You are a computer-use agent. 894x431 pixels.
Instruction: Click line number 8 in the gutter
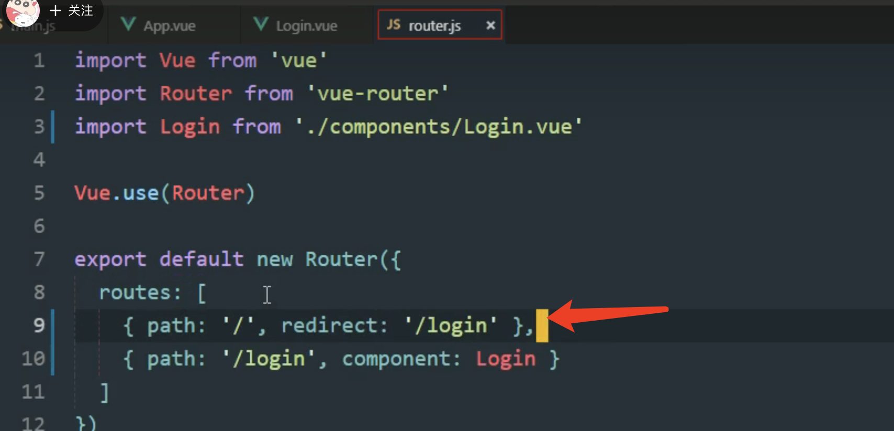tap(39, 292)
